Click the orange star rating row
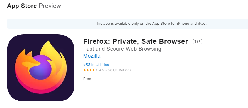This screenshot has height=108, width=248. (x=91, y=70)
